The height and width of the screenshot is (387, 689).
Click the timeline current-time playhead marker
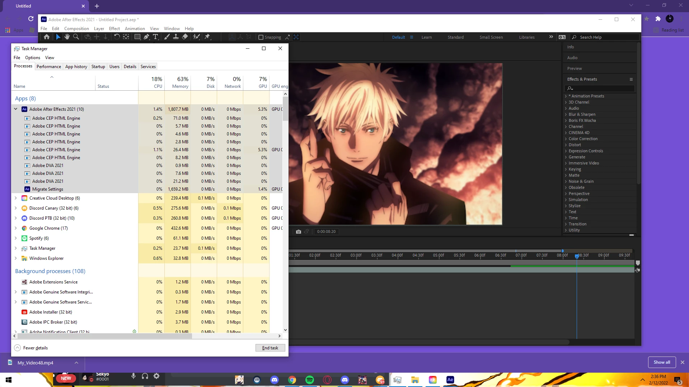pyautogui.click(x=577, y=256)
